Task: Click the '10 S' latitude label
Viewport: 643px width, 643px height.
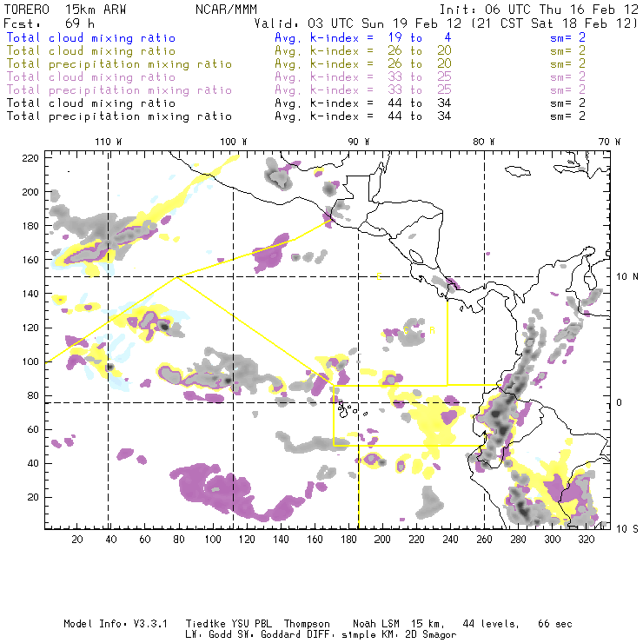Action: click(627, 529)
